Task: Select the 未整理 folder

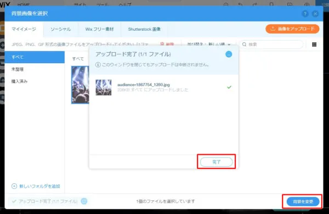Action: coord(18,69)
